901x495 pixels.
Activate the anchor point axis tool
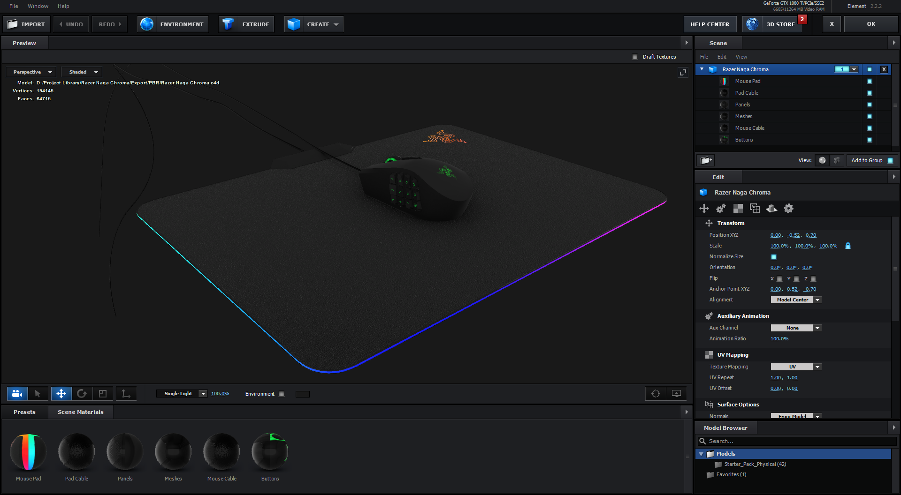(126, 394)
